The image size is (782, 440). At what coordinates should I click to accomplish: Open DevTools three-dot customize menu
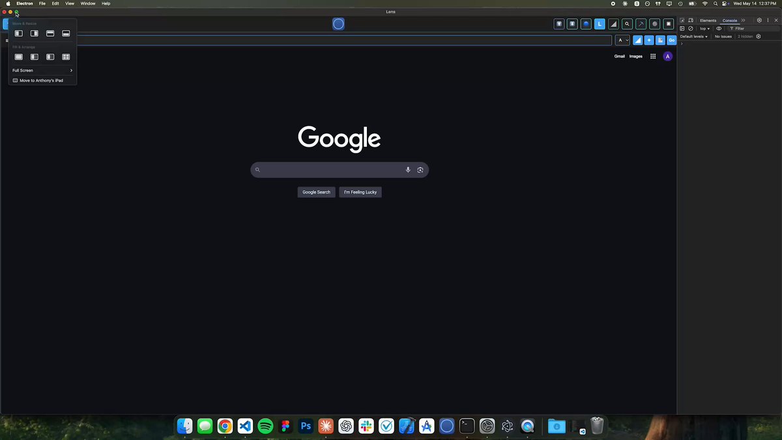[x=767, y=20]
